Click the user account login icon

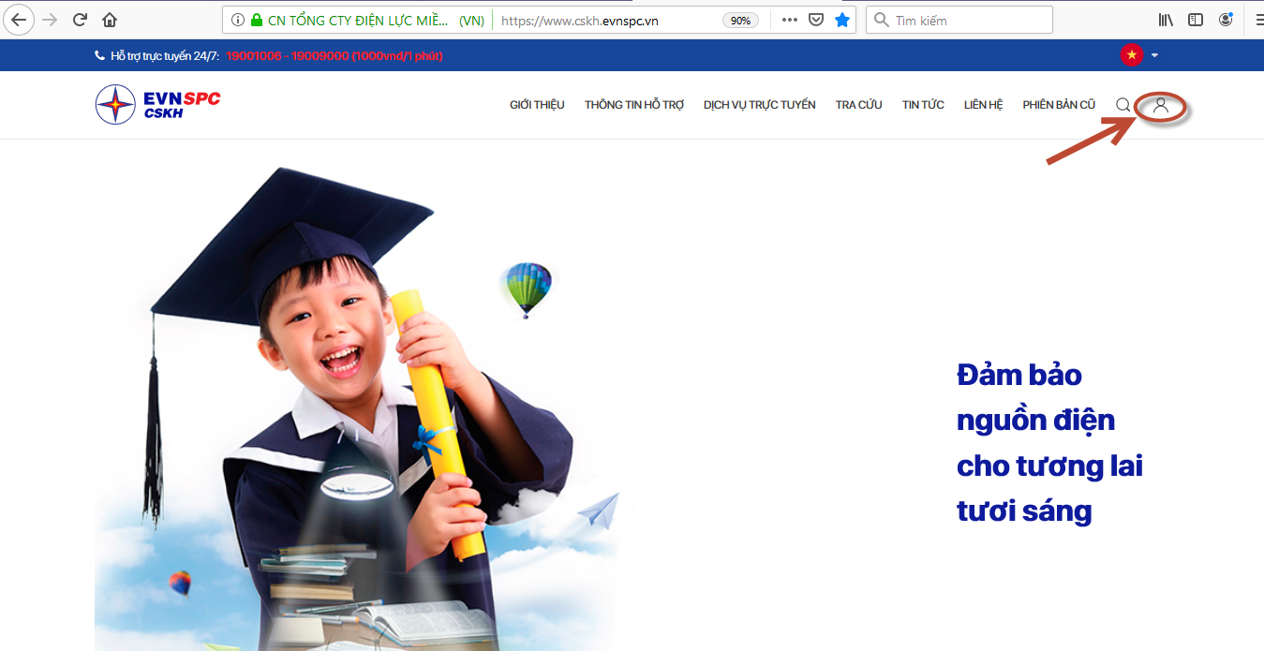click(1161, 105)
